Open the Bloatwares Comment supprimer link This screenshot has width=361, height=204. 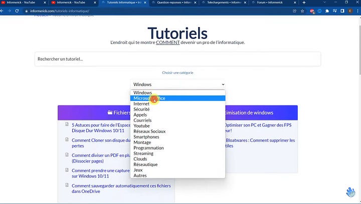tap(260, 143)
